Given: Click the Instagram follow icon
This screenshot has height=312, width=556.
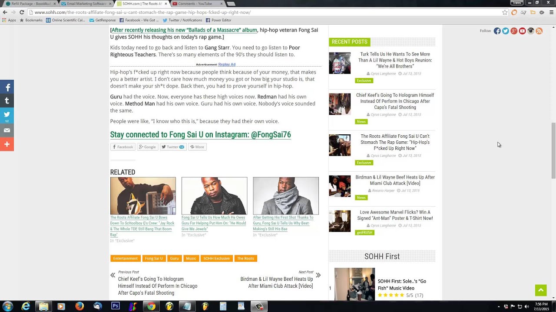Looking at the screenshot, I should tap(531, 31).
